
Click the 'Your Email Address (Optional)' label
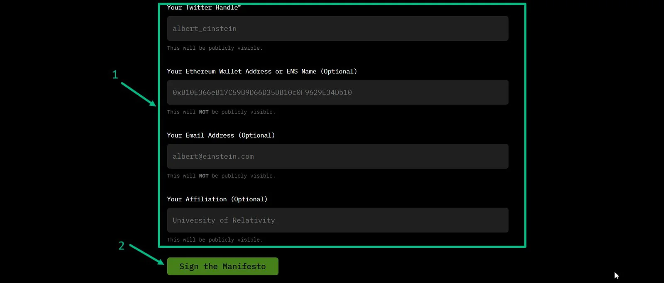pyautogui.click(x=221, y=135)
